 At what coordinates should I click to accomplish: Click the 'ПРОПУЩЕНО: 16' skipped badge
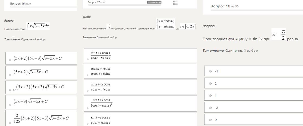point(154,2)
